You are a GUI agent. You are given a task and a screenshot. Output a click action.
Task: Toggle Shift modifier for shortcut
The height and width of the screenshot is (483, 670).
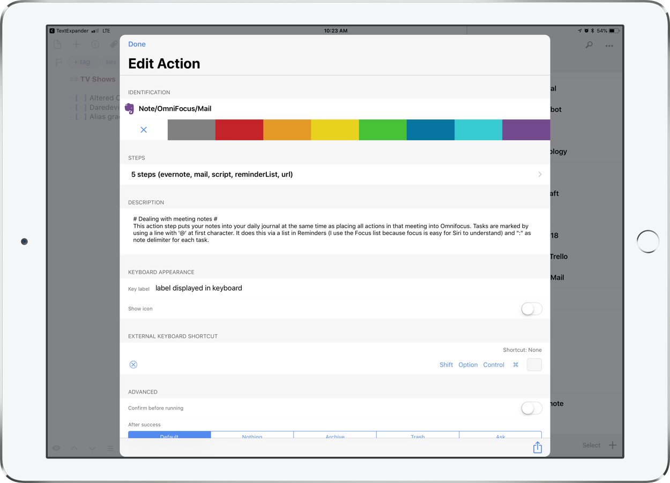(x=446, y=365)
